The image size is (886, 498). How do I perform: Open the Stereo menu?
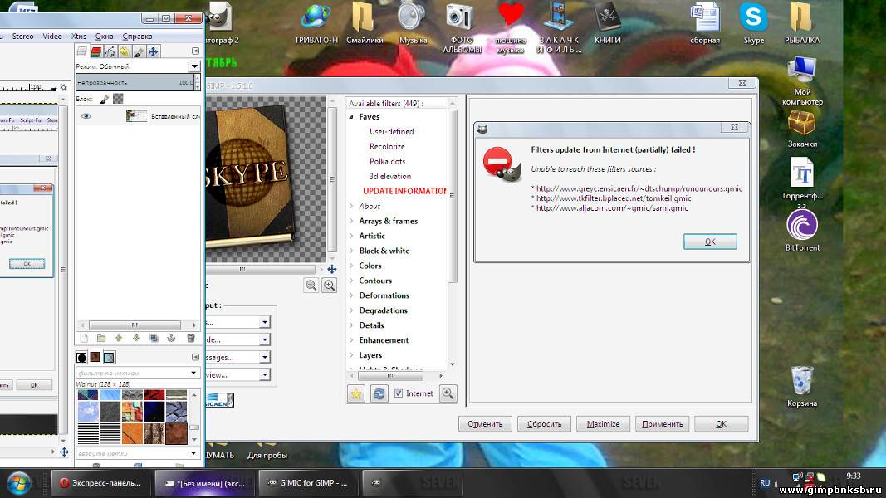coord(22,37)
